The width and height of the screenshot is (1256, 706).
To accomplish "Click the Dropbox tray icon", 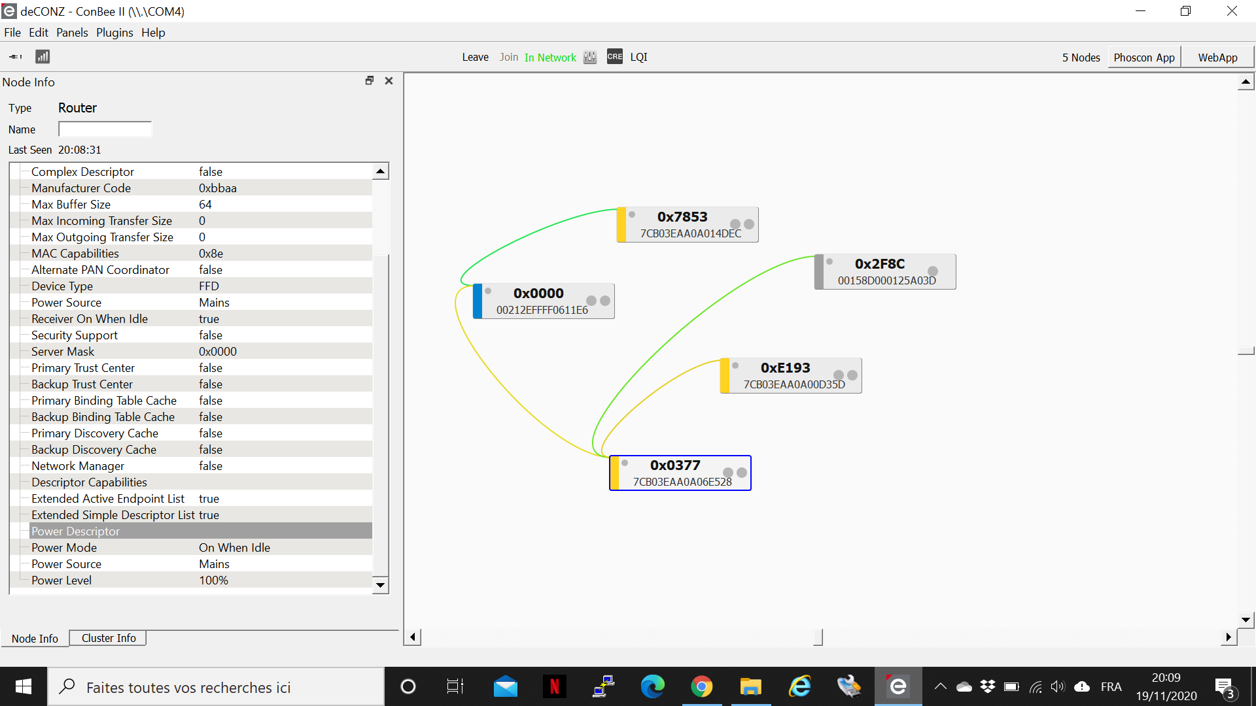I will [x=988, y=686].
